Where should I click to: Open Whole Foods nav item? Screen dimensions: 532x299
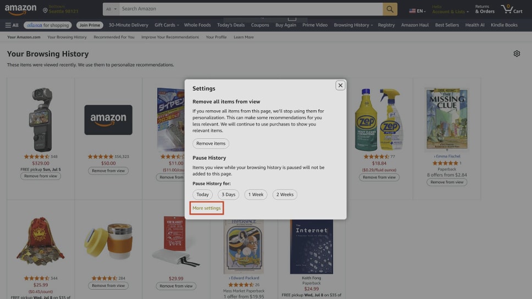197,25
